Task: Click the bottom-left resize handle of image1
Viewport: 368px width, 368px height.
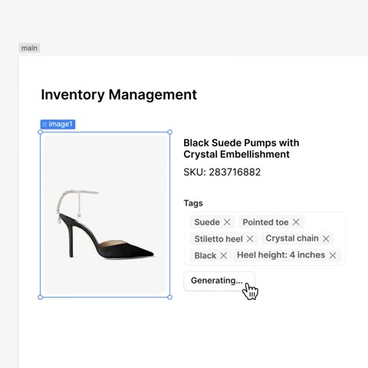Action: click(40, 297)
